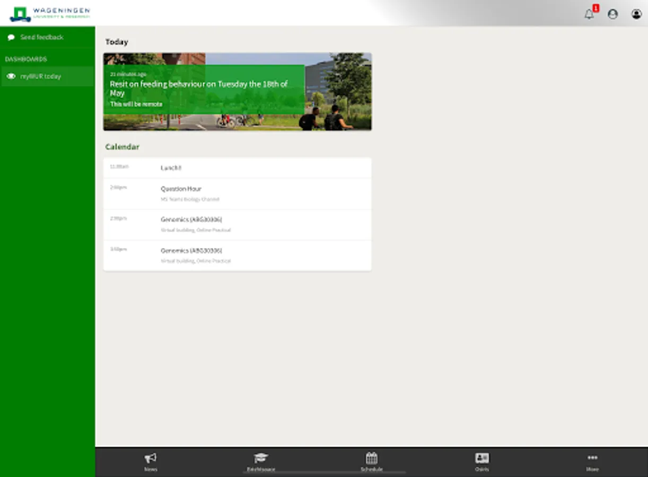This screenshot has width=648, height=477.
Task: Open the Brightspace tab
Action: pyautogui.click(x=261, y=462)
